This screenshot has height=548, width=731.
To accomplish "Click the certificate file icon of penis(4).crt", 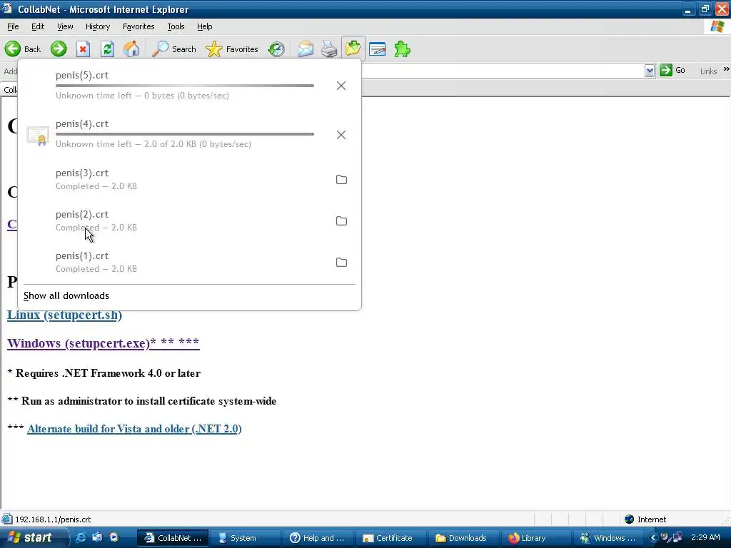I will tap(38, 136).
